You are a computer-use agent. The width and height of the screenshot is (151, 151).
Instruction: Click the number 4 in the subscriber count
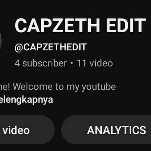click(x=17, y=63)
